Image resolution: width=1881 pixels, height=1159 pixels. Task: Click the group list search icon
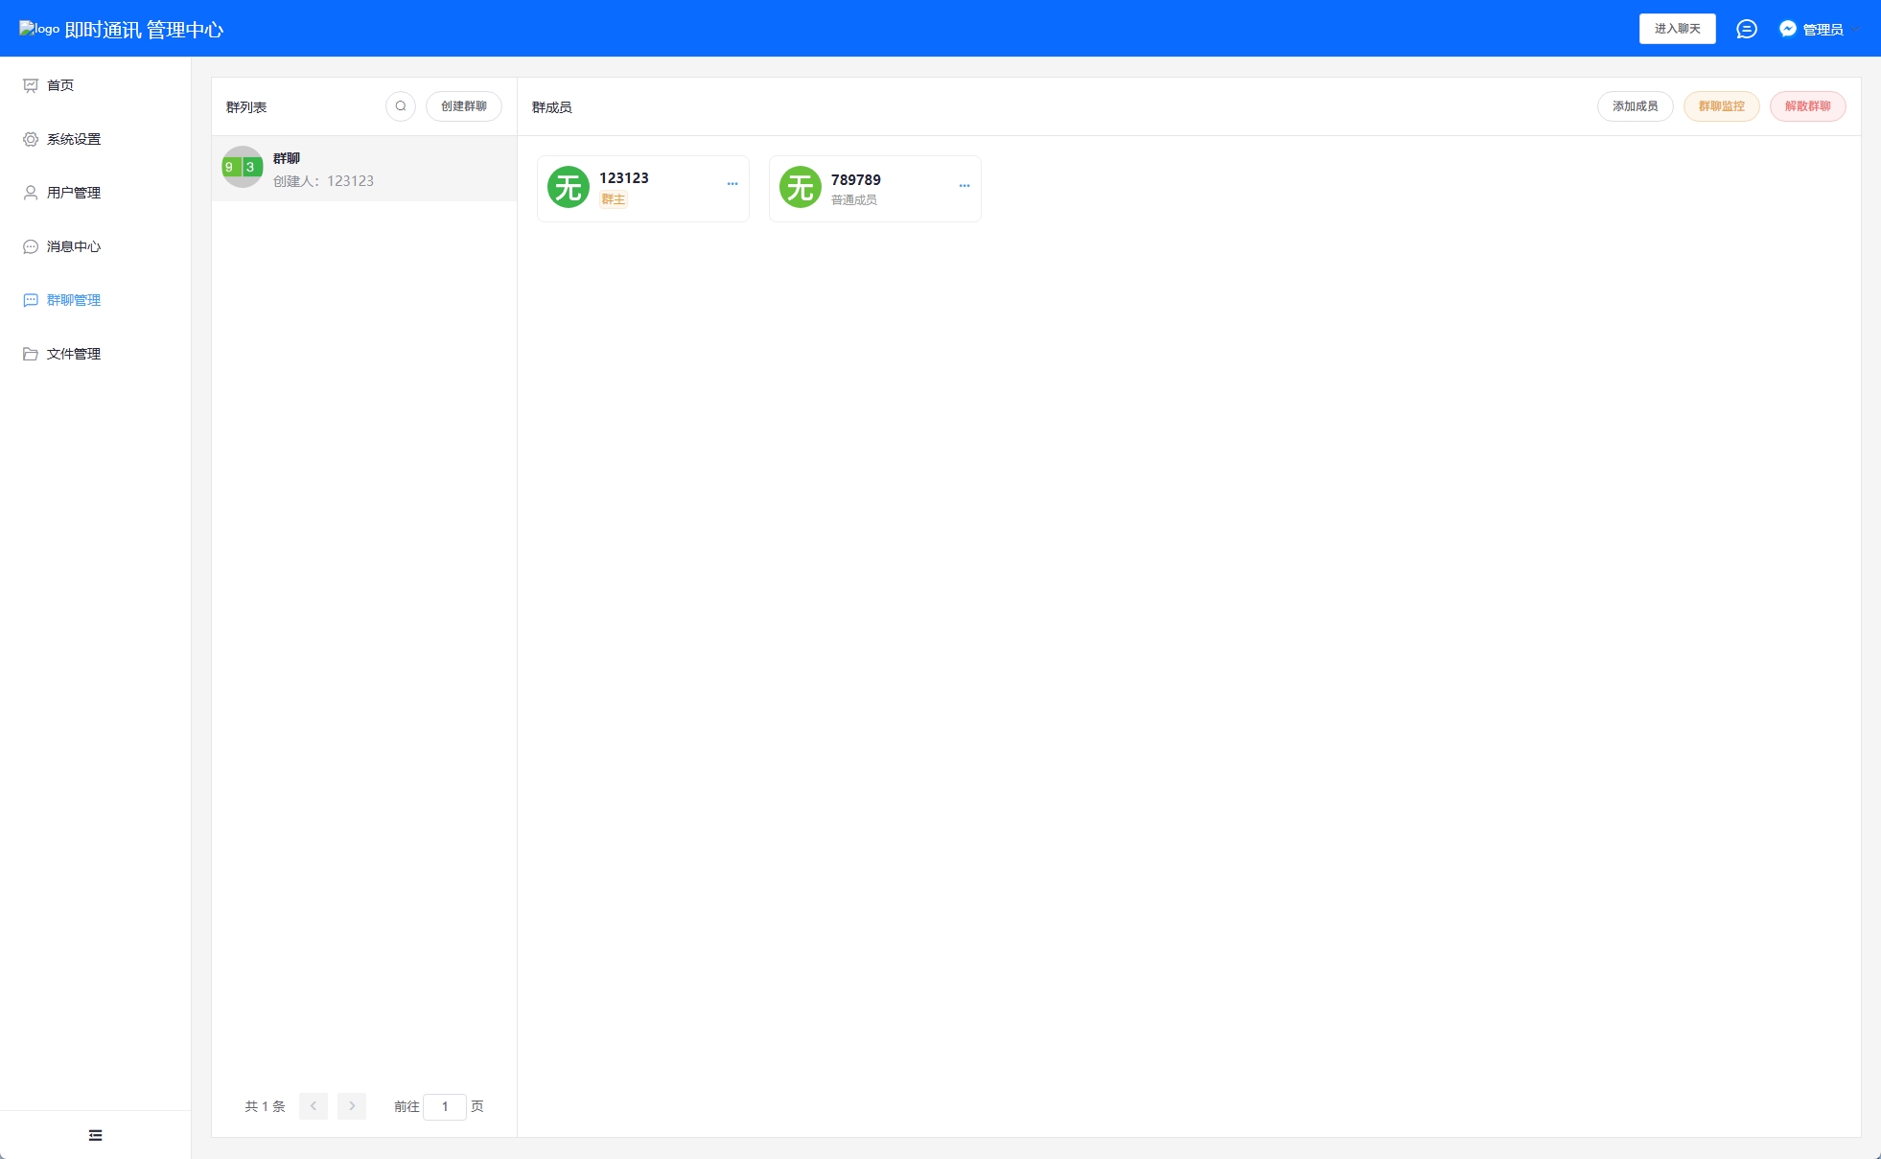click(x=401, y=106)
